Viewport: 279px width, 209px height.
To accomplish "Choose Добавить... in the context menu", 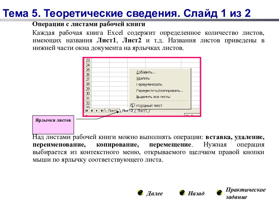I will (160, 72).
